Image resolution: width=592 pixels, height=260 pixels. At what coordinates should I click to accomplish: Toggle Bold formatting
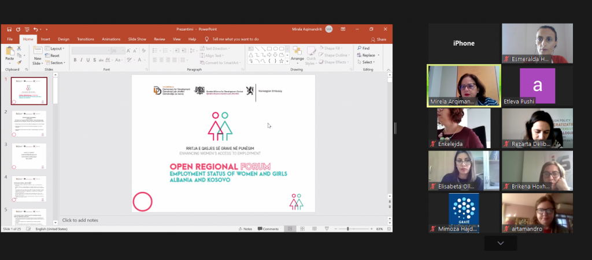(75, 60)
